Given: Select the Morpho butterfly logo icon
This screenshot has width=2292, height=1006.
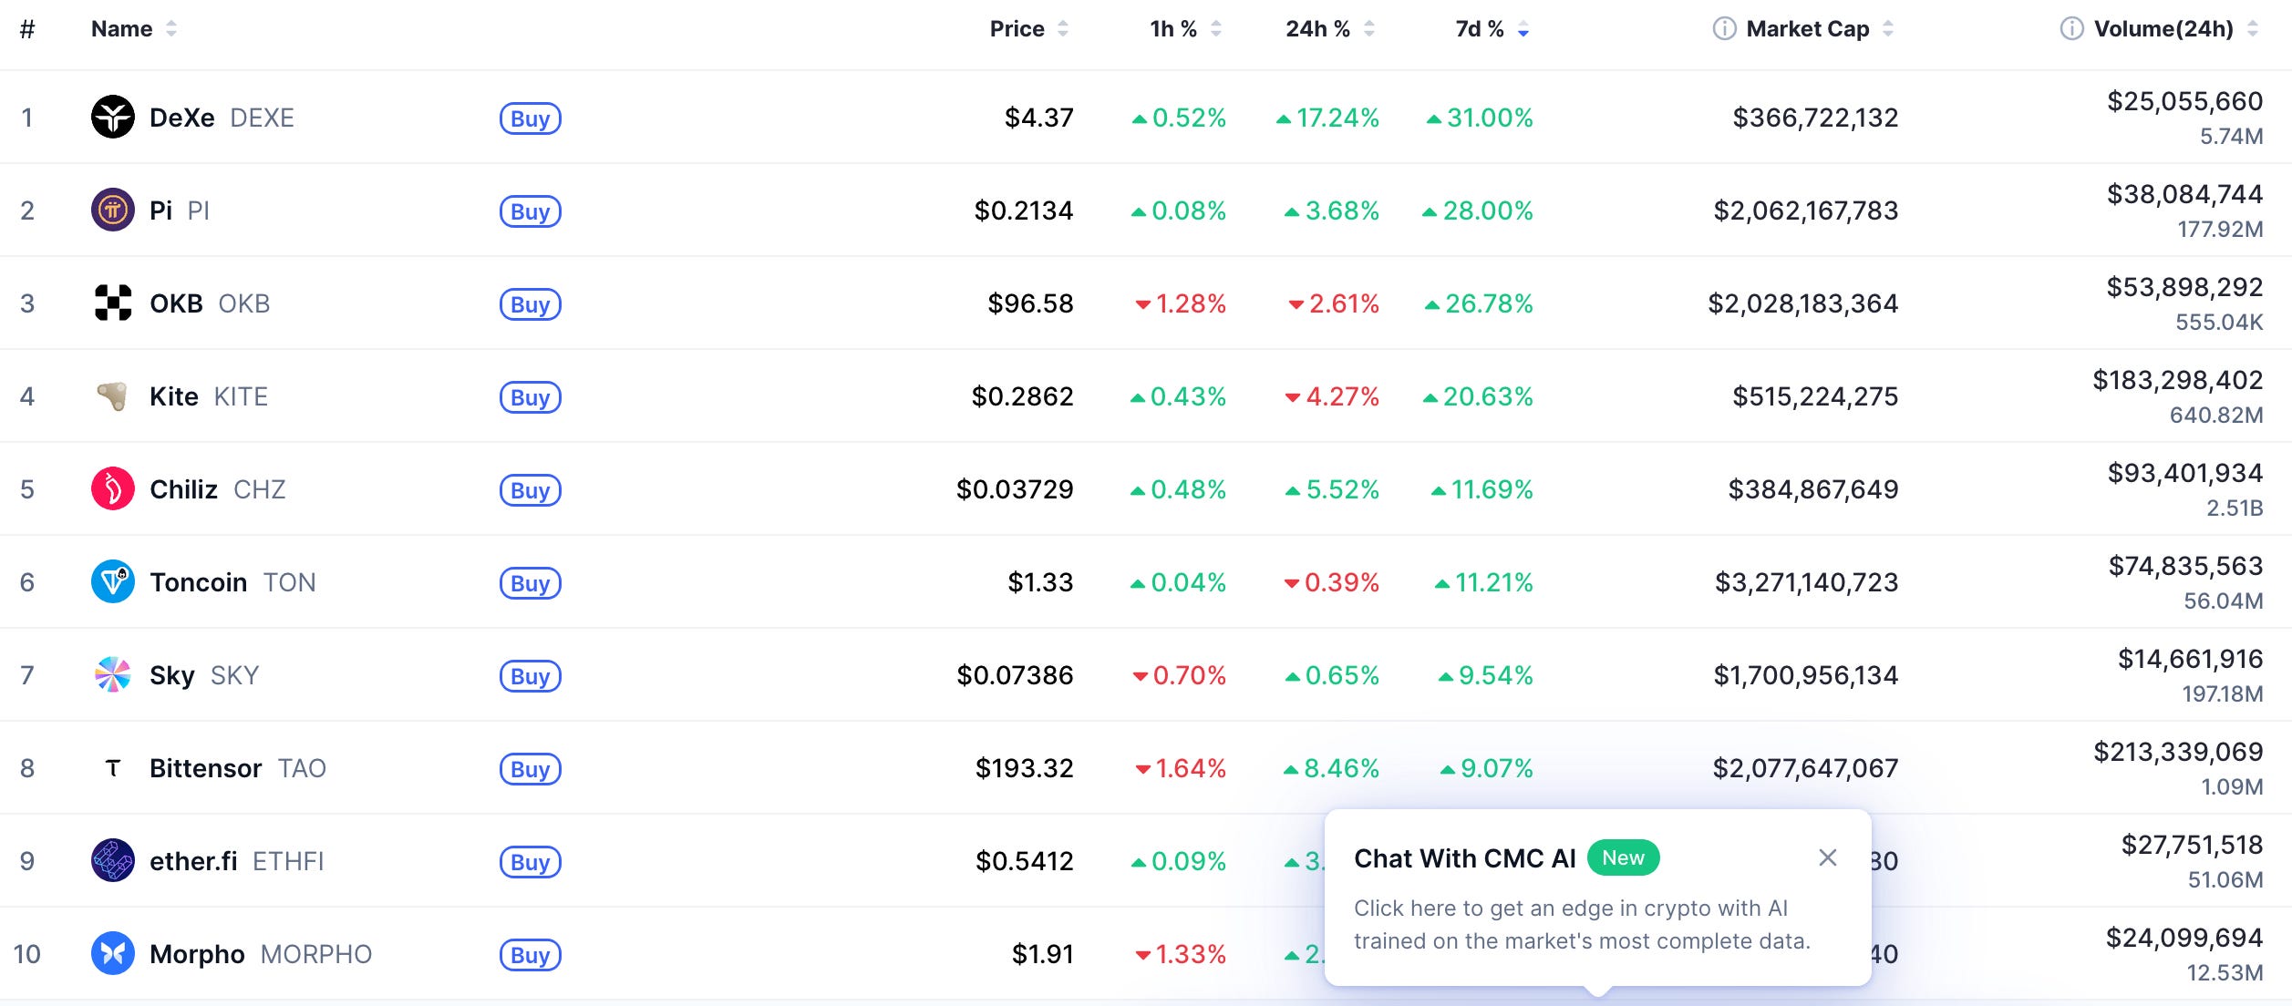Looking at the screenshot, I should tap(113, 953).
